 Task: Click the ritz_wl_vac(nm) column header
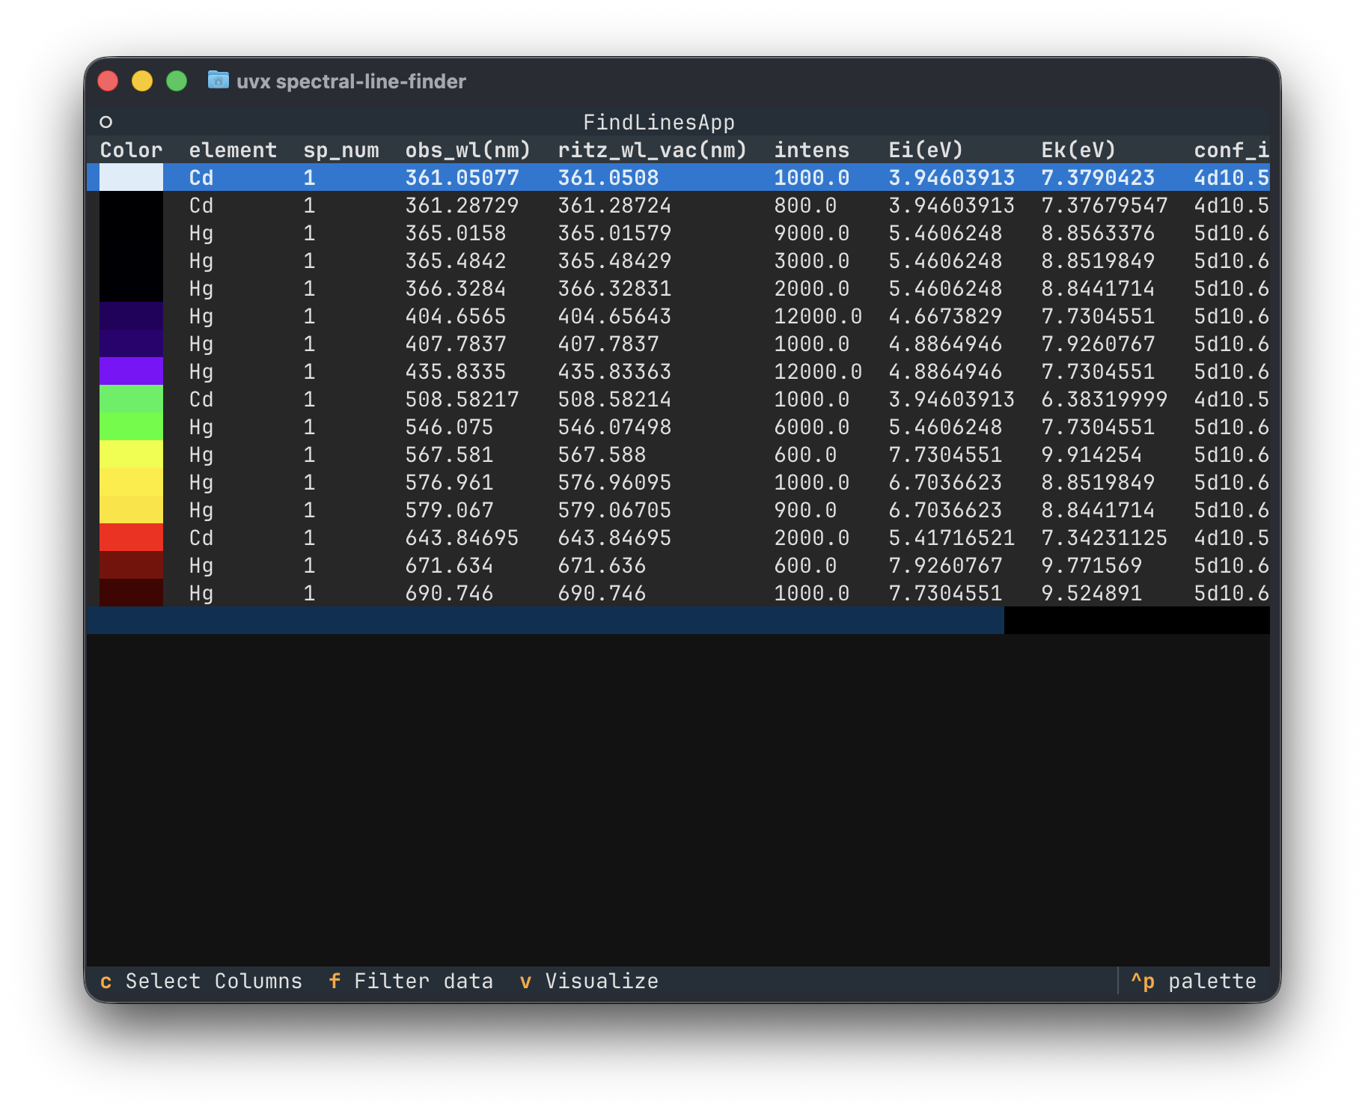[x=653, y=150]
